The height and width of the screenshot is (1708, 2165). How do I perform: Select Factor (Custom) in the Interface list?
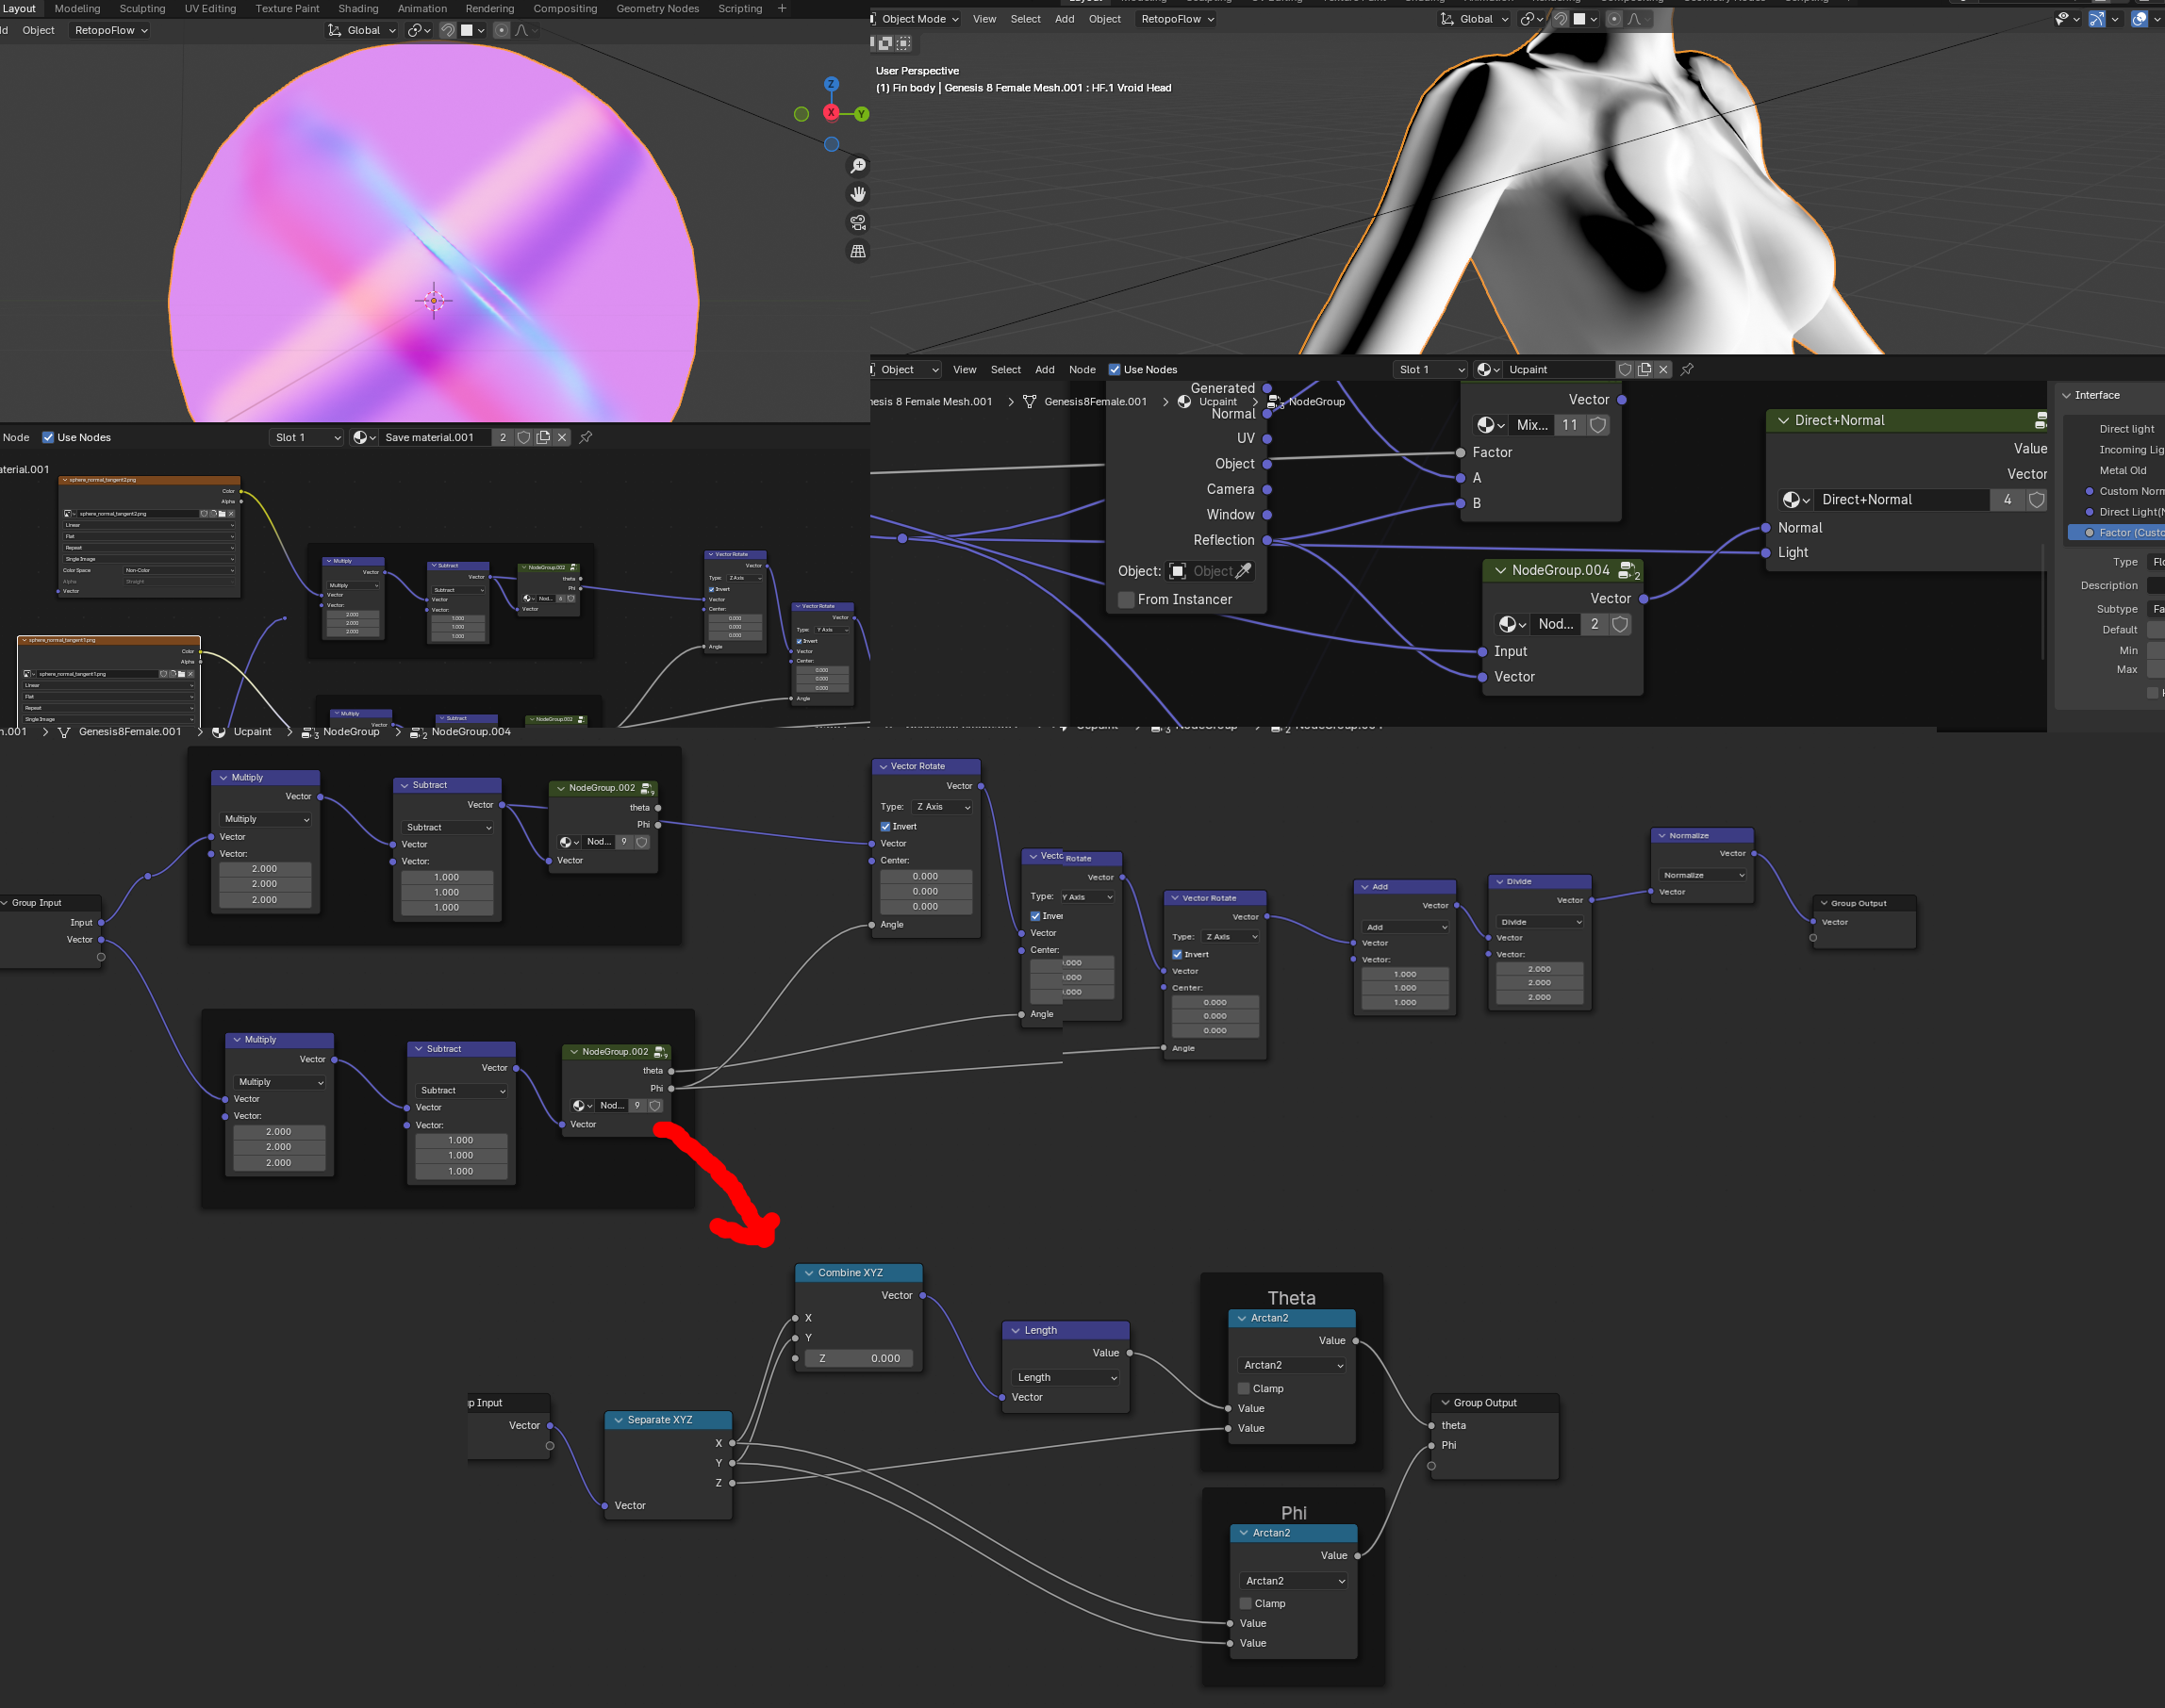coord(2116,533)
